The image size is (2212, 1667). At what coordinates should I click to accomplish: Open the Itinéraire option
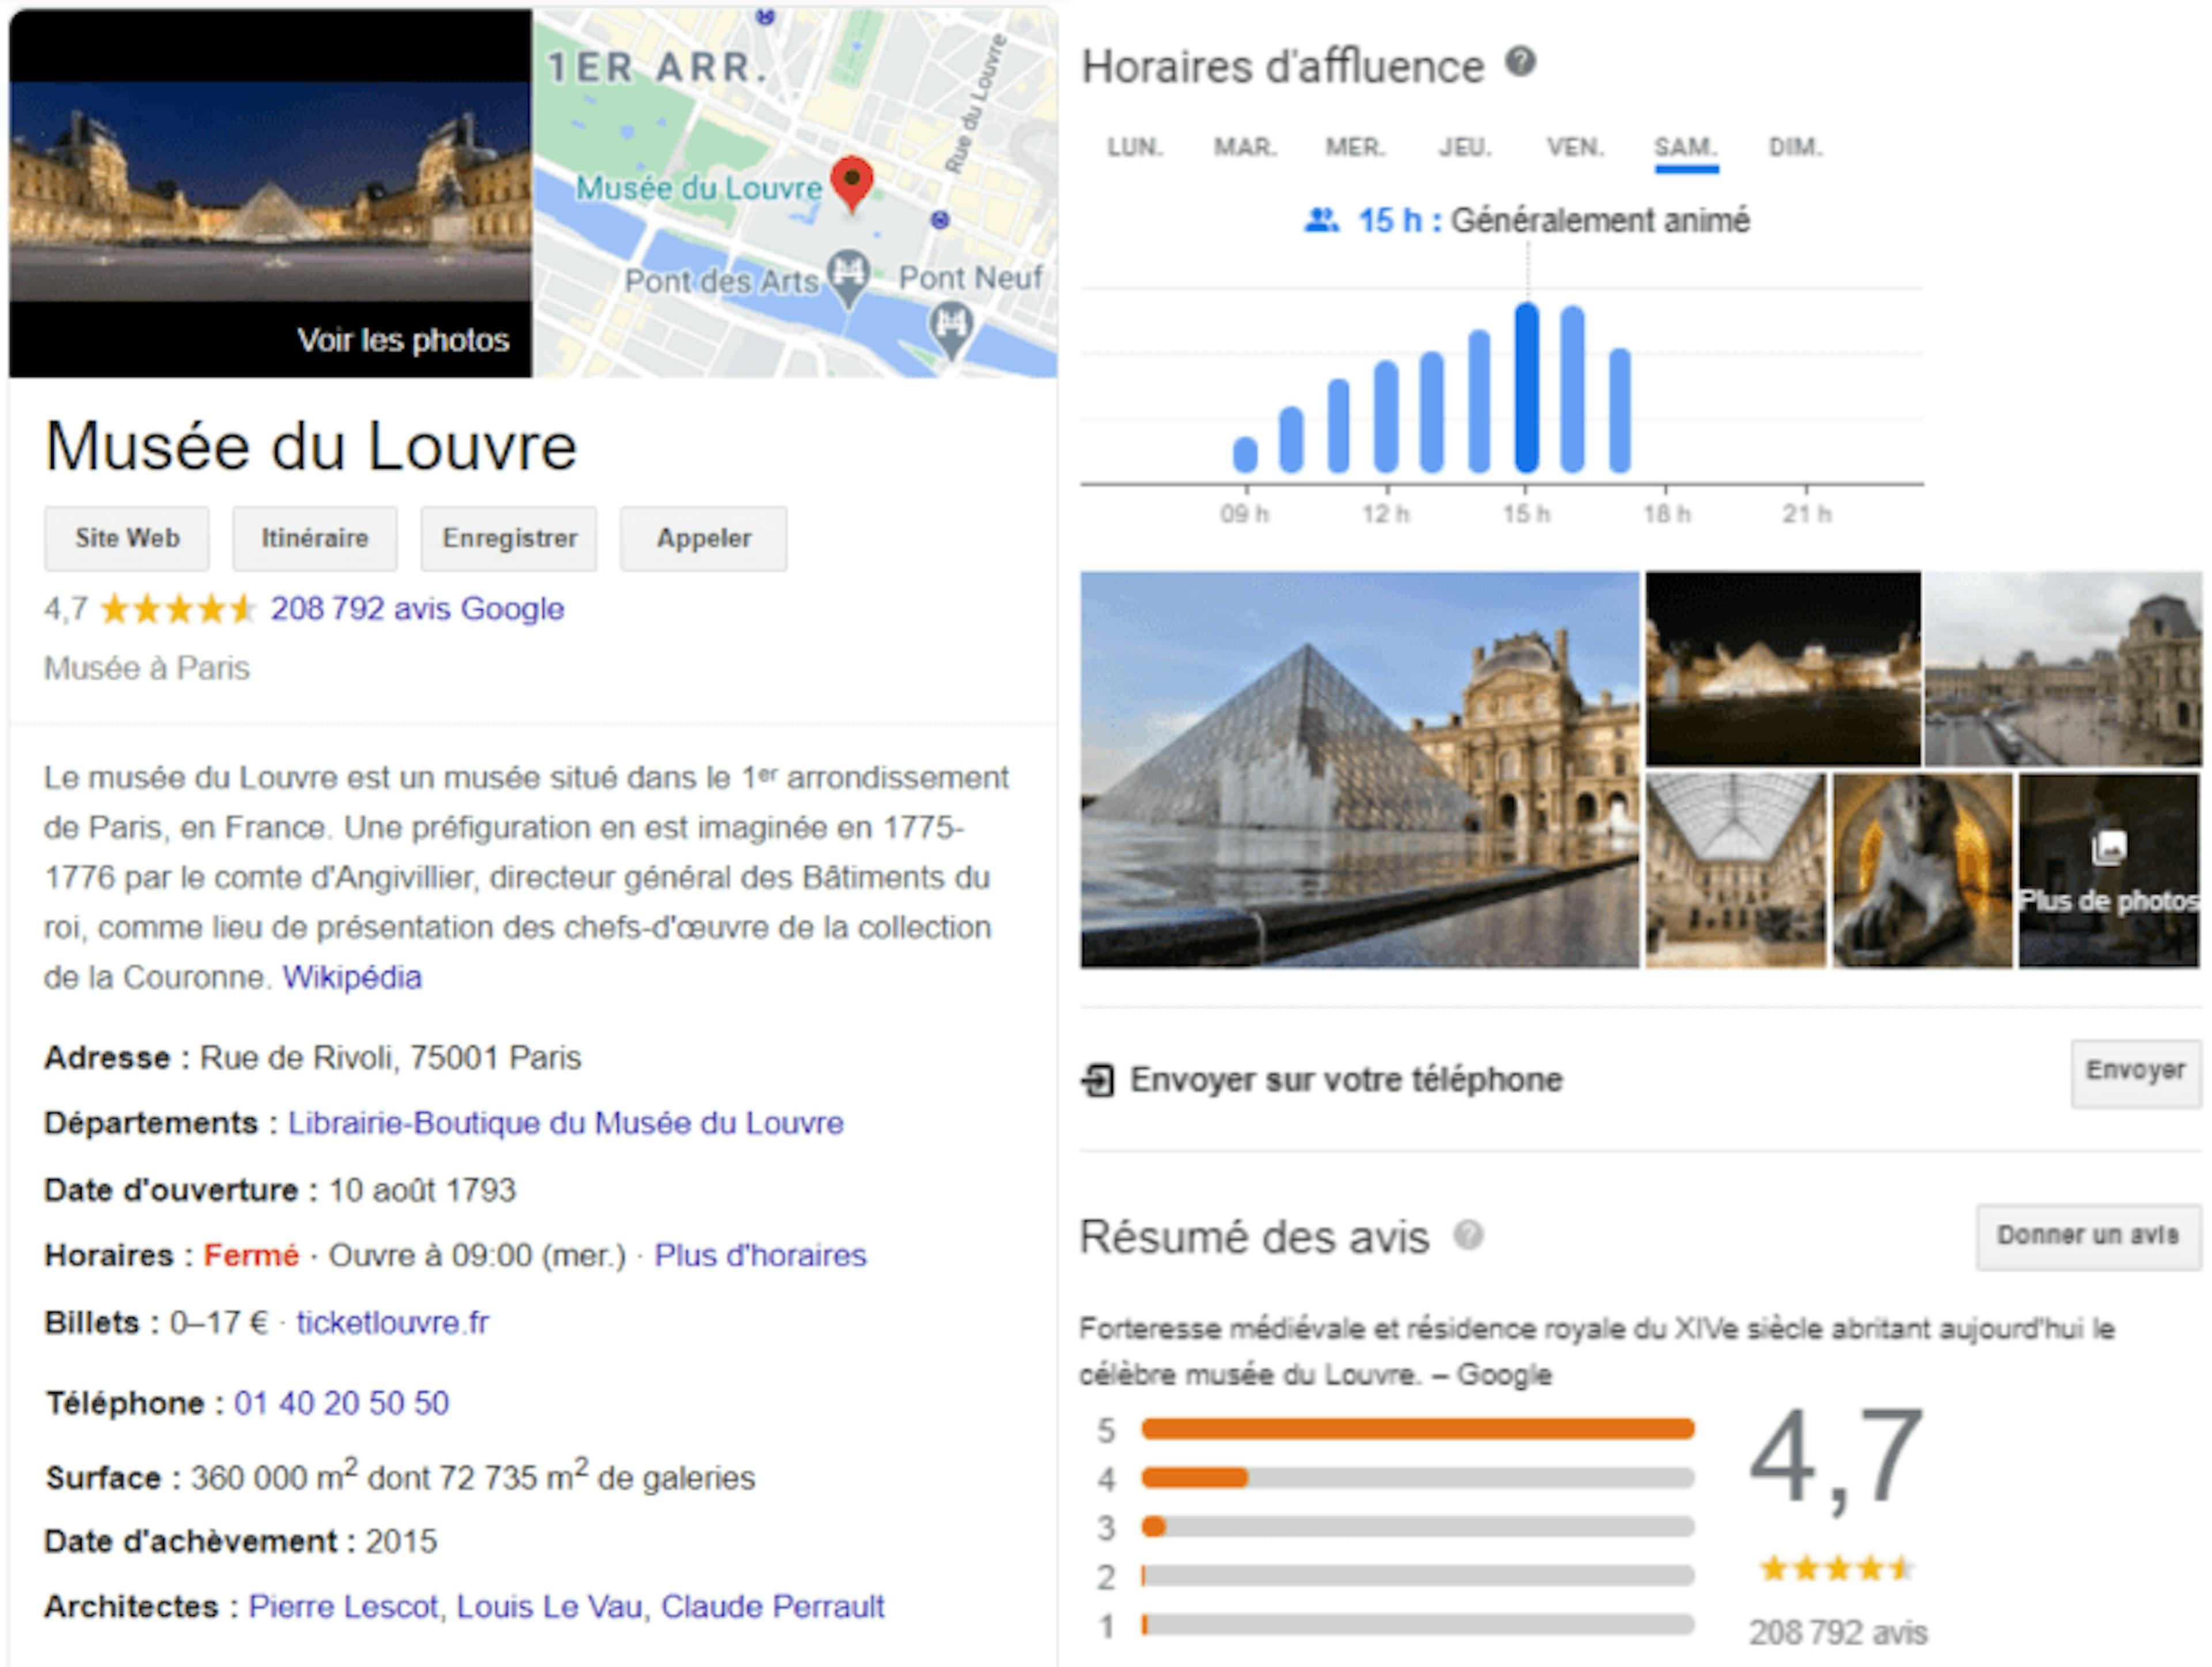(314, 538)
